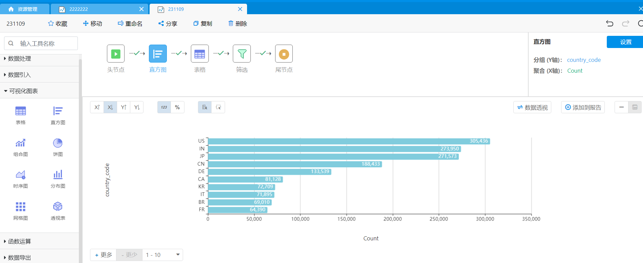Pick the 饼图 pie chart tool
The height and width of the screenshot is (263, 643).
pos(58,147)
